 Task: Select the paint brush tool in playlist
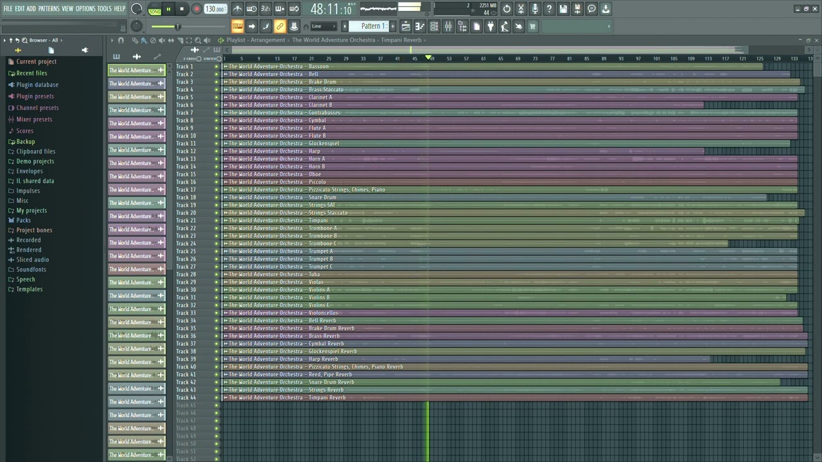tap(144, 40)
